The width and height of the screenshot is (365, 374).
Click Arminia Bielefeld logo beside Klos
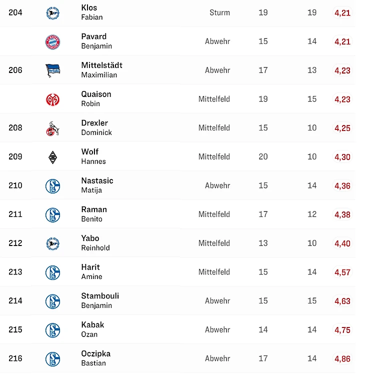click(52, 13)
